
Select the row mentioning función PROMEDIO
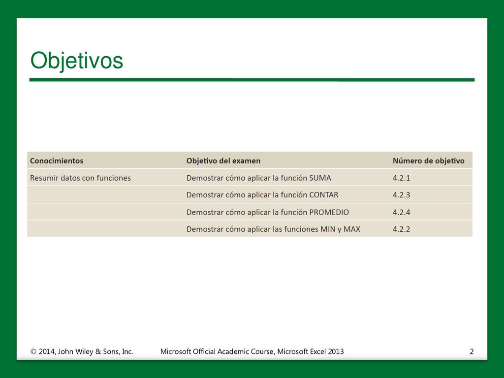(250, 212)
